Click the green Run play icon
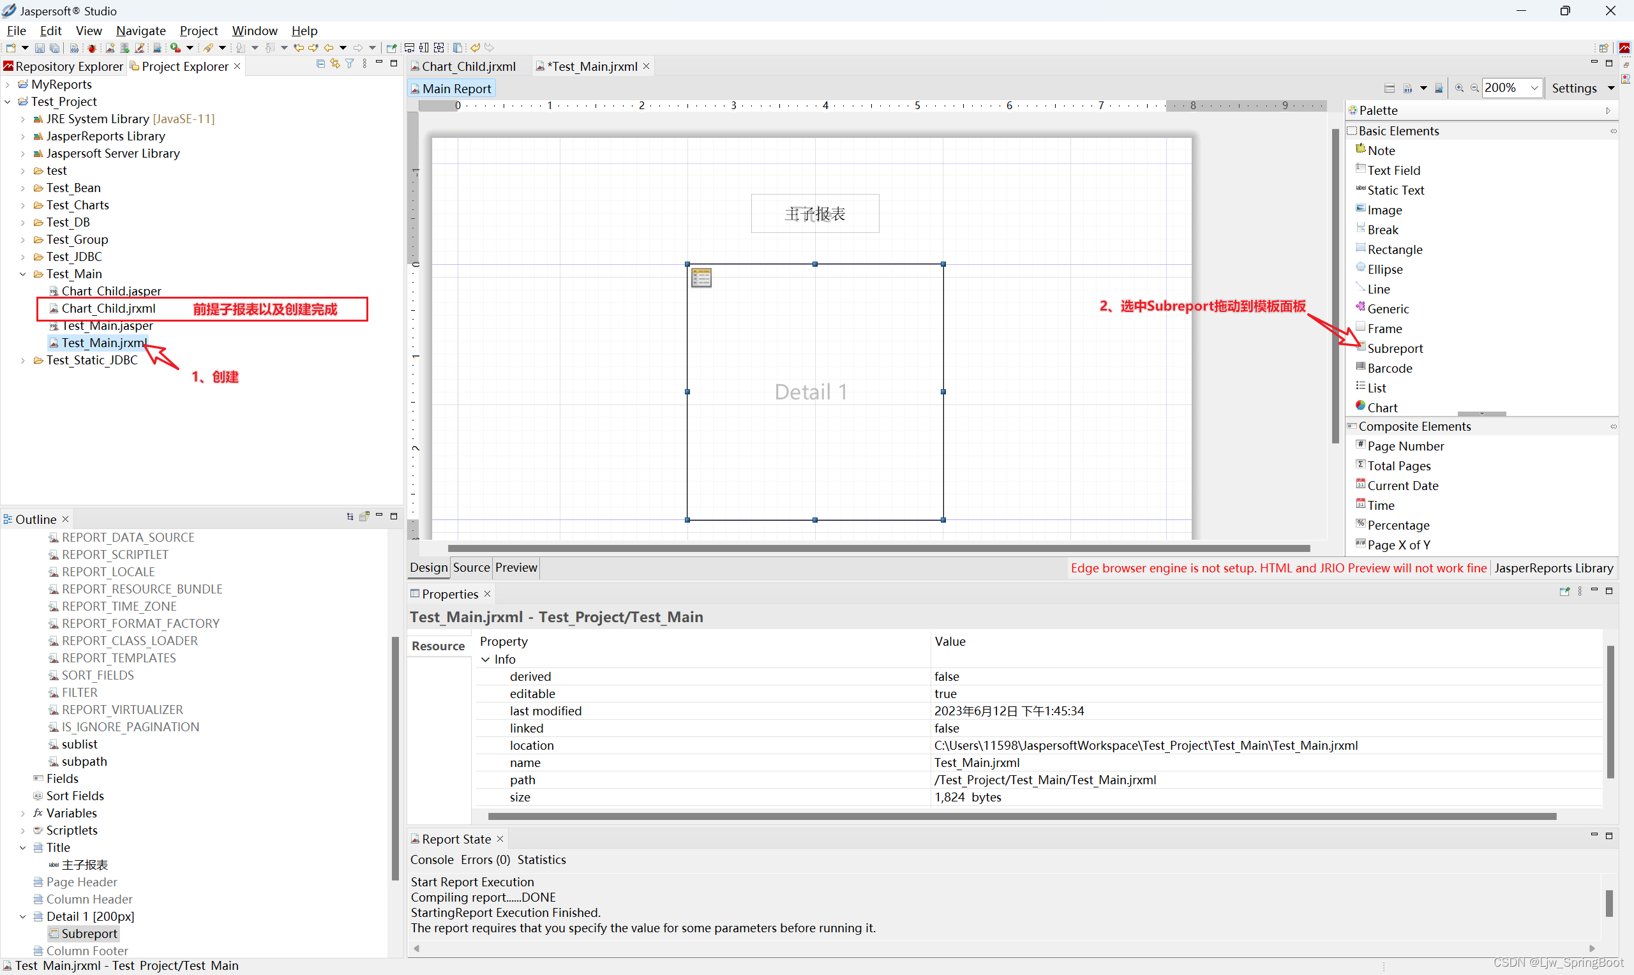This screenshot has height=975, width=1634. click(x=175, y=48)
